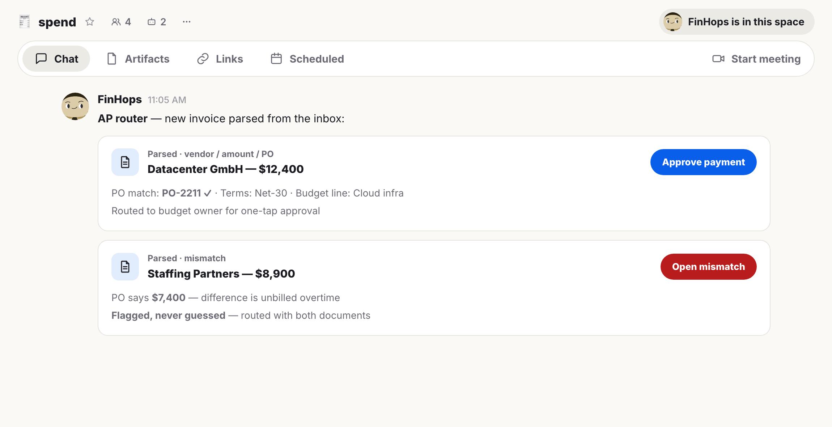The height and width of the screenshot is (427, 832).
Task: Start a meeting
Action: (x=756, y=59)
